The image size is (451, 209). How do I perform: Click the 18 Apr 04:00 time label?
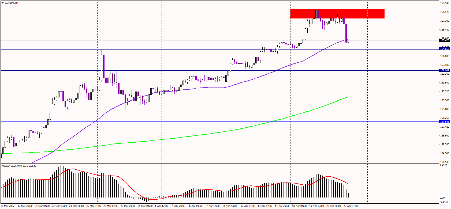299,206
